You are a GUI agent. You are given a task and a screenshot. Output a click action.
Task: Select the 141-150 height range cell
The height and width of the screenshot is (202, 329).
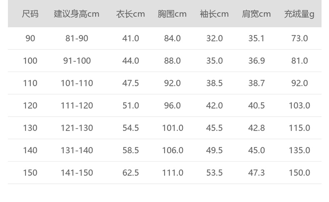pos(77,173)
